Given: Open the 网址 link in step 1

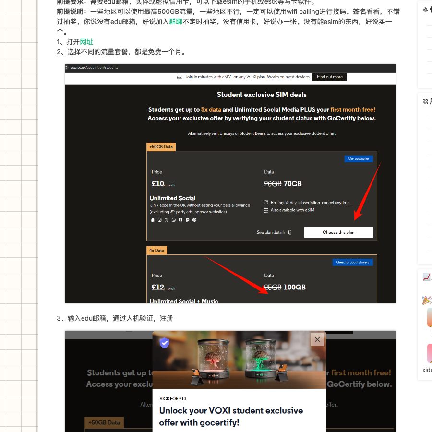Looking at the screenshot, I should [86, 42].
